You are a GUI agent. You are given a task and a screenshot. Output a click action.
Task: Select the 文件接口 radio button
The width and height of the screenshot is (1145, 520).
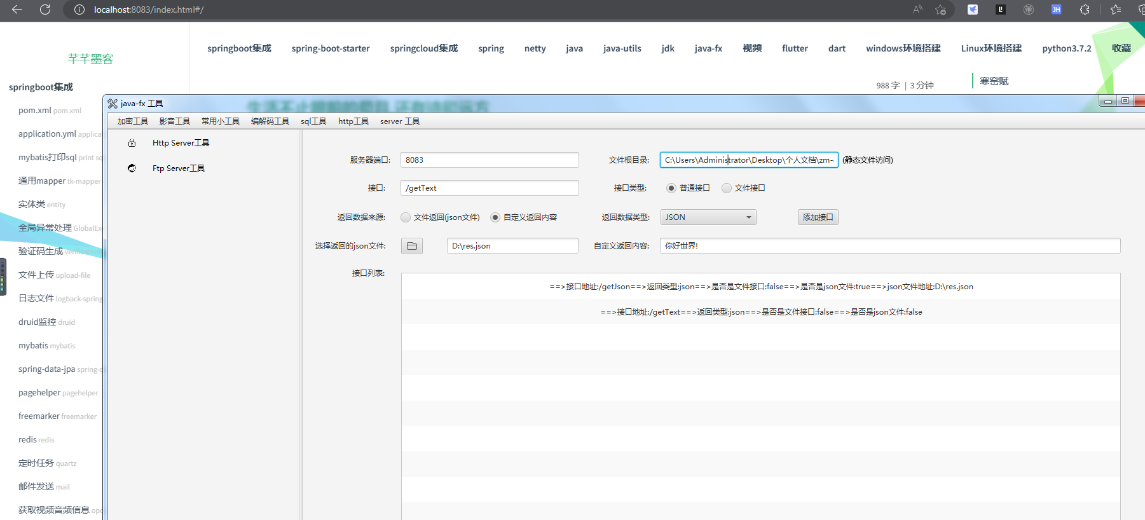point(727,188)
